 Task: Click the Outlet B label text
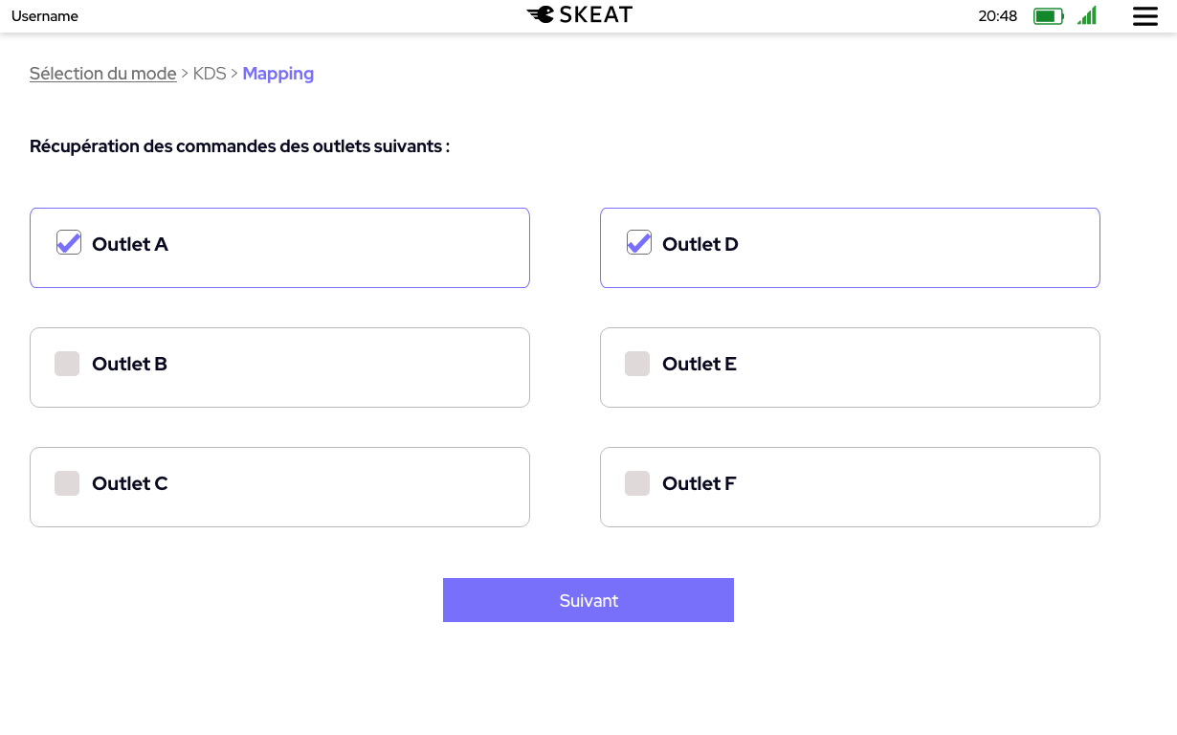click(130, 364)
